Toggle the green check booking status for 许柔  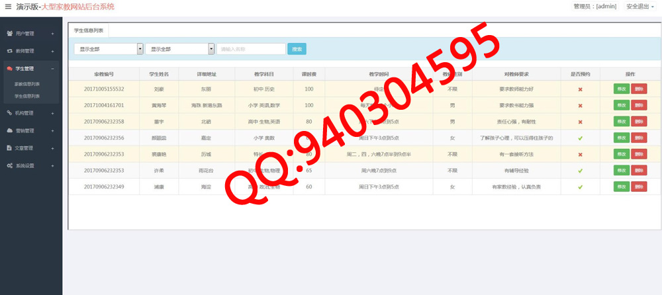tap(580, 171)
